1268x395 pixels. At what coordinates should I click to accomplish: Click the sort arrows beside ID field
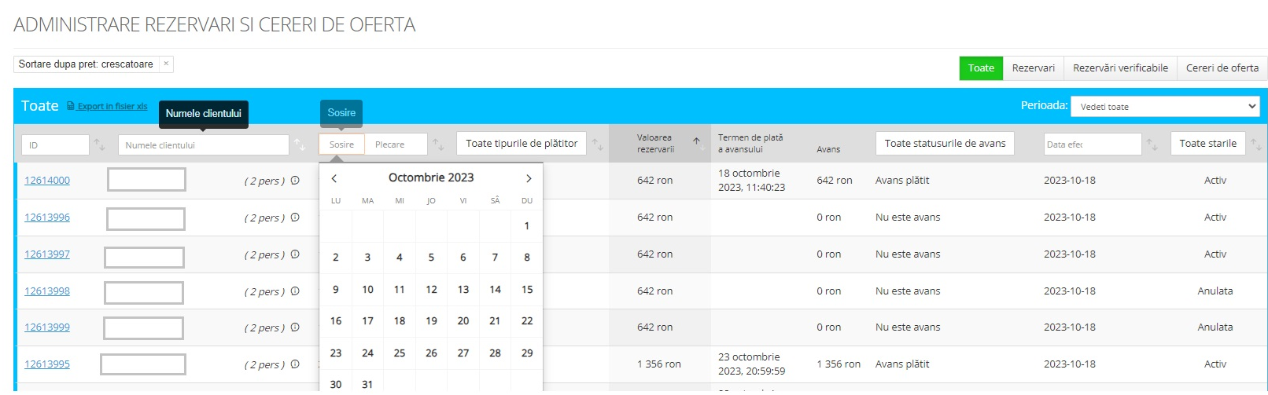coord(100,144)
